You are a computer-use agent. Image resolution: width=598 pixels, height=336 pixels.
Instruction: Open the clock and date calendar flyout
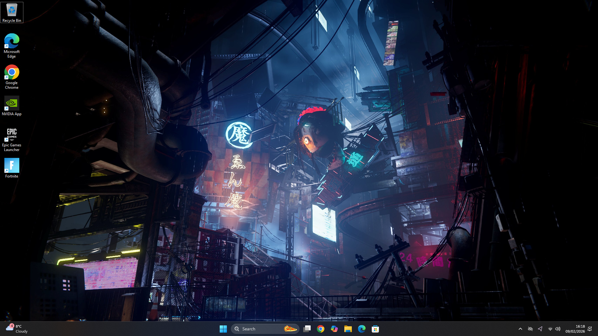(x=575, y=329)
